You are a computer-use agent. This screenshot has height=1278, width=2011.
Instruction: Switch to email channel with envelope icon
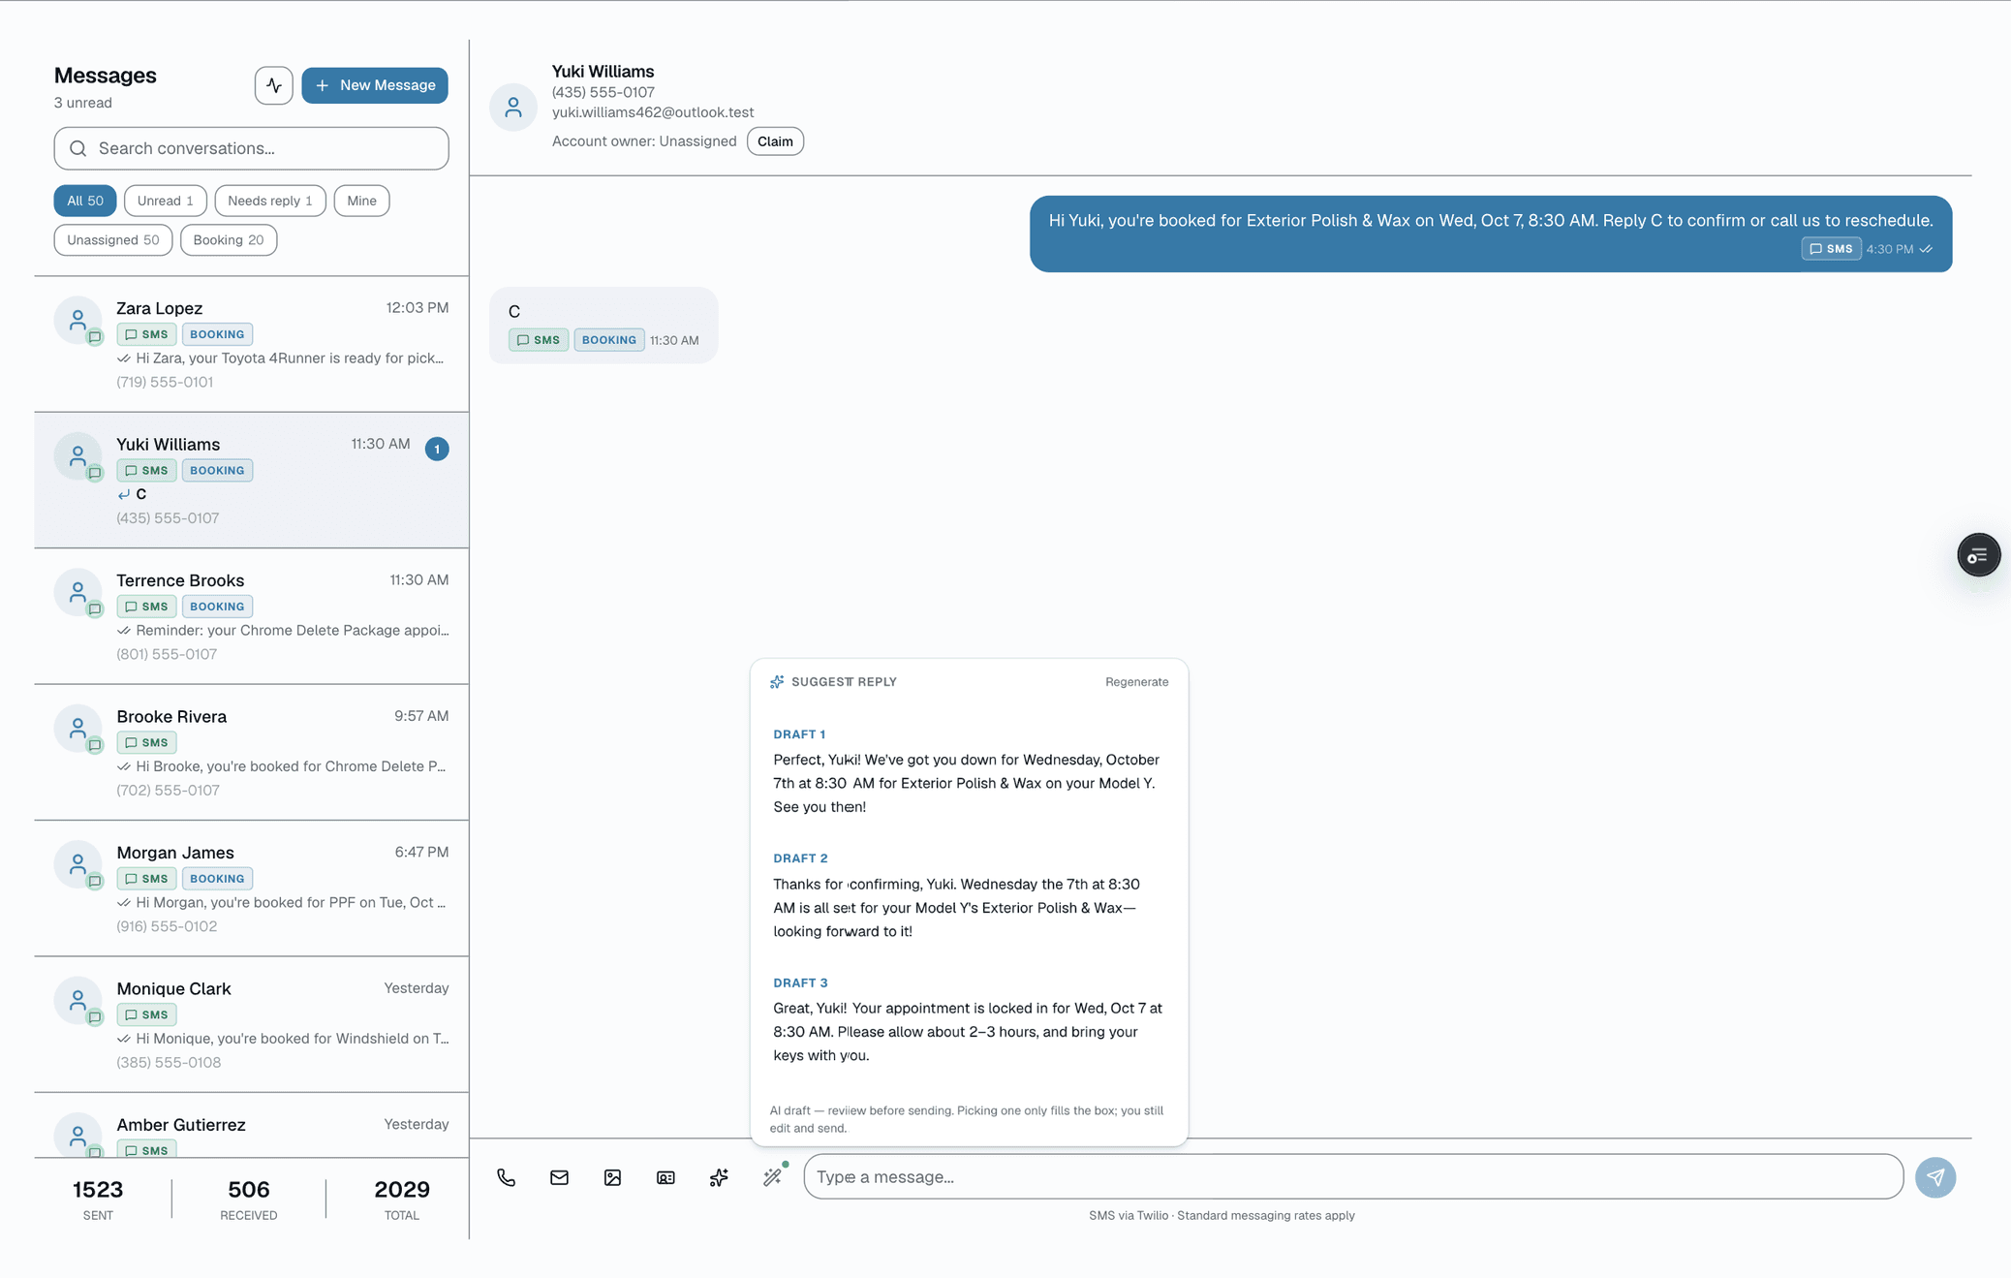tap(559, 1177)
